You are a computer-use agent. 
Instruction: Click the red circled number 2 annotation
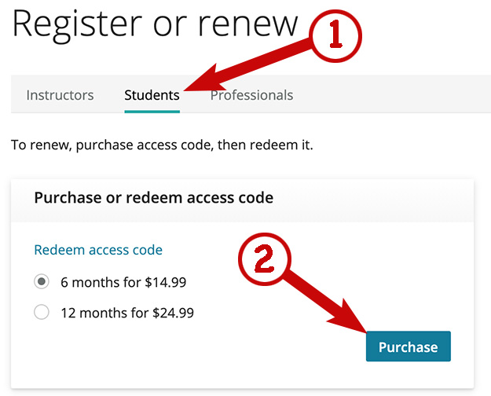pyautogui.click(x=265, y=259)
